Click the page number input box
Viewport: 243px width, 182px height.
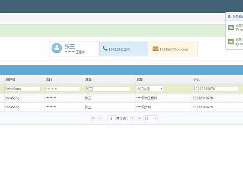click(111, 119)
